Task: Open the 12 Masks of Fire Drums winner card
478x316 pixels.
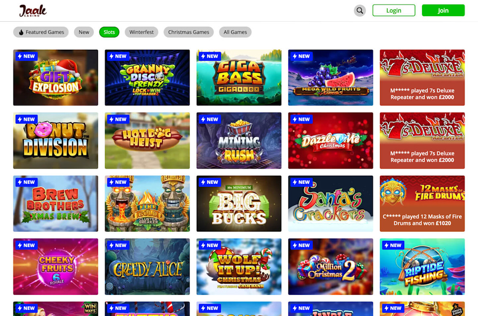Action: click(422, 203)
